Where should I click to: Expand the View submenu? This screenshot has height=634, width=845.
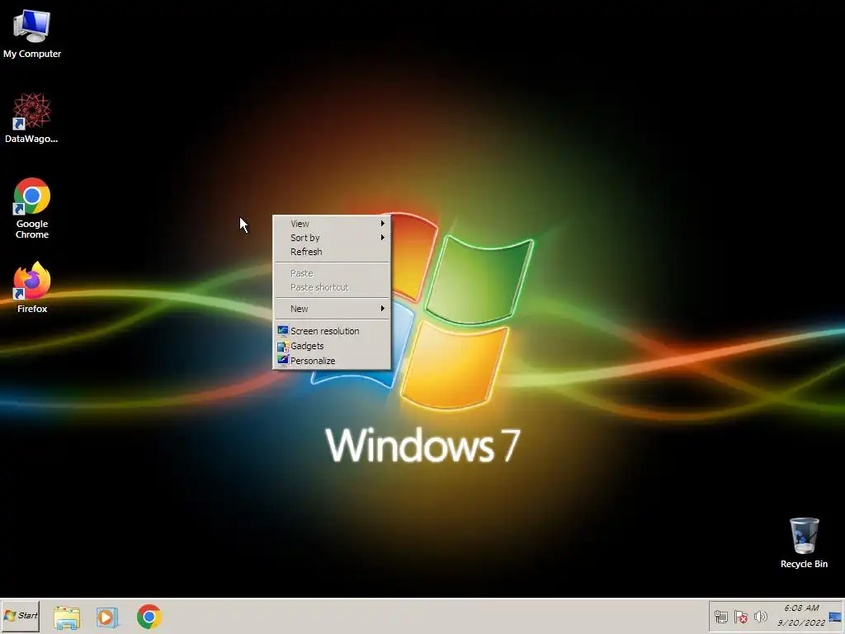332,223
